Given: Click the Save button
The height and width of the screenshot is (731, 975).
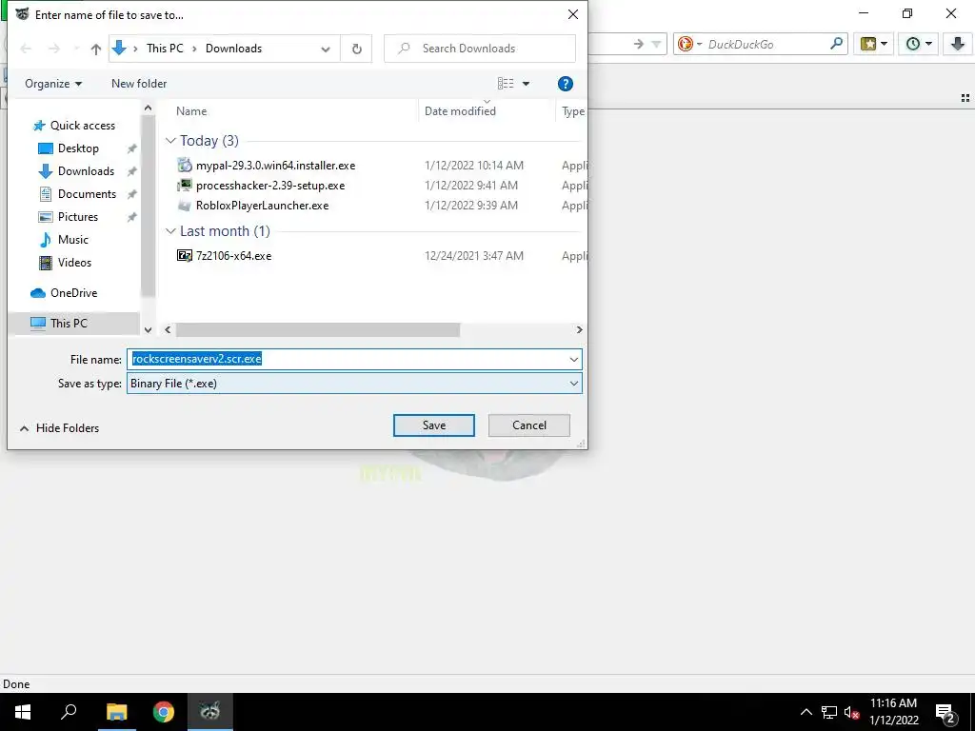Looking at the screenshot, I should point(434,425).
